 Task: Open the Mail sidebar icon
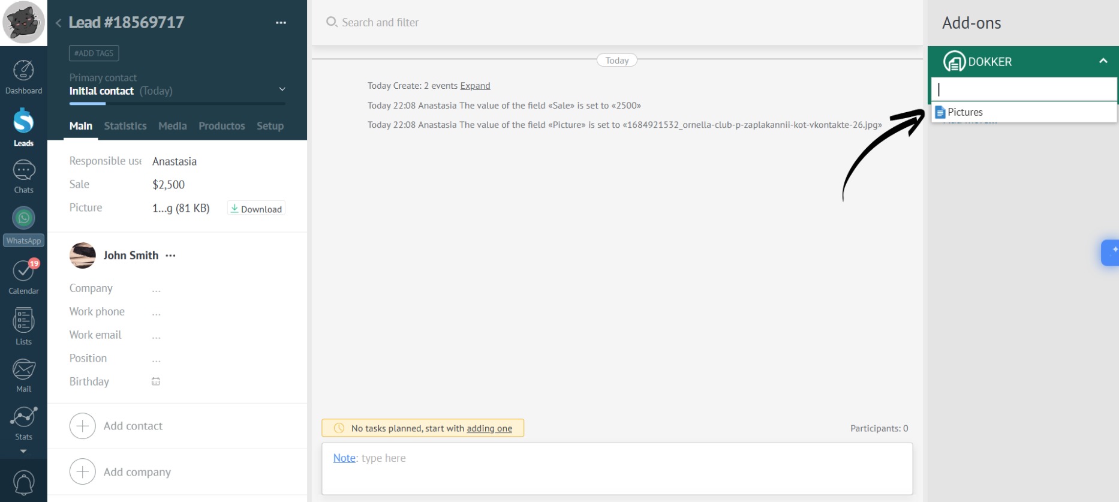point(23,375)
